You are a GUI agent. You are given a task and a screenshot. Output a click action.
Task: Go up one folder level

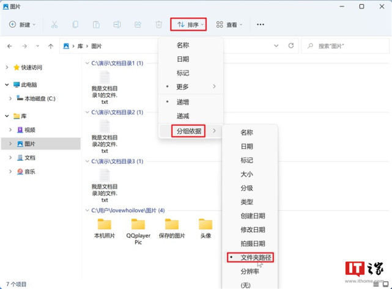[51, 46]
